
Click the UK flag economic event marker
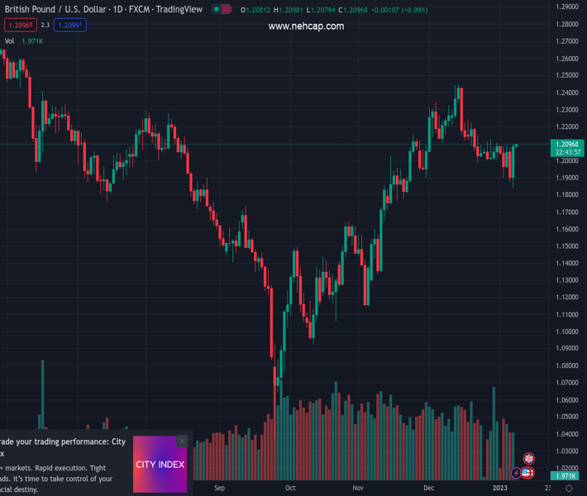click(529, 459)
